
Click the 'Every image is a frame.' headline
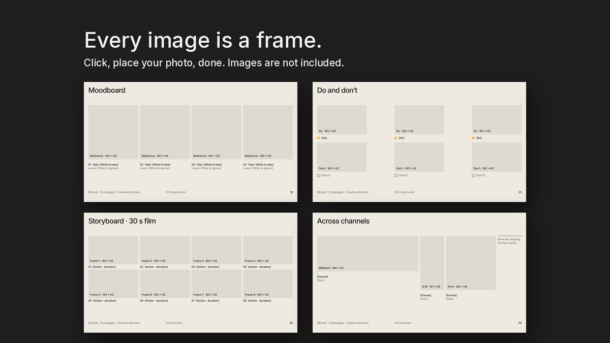(203, 40)
